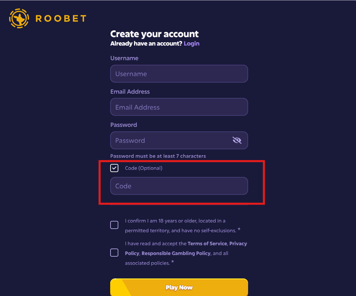Toggle password visibility with the eye icon
The image size is (356, 296).
tap(237, 140)
